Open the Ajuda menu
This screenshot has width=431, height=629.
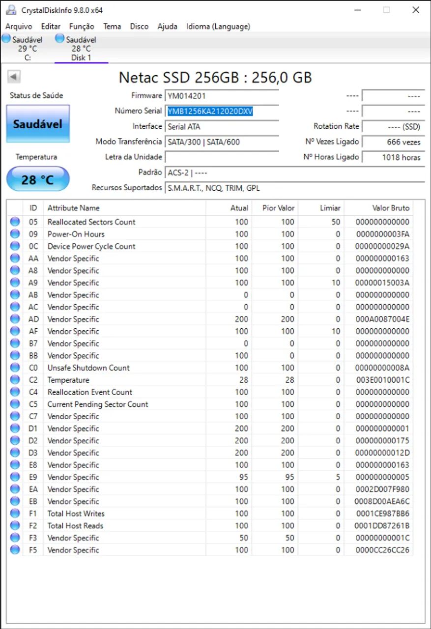(167, 27)
